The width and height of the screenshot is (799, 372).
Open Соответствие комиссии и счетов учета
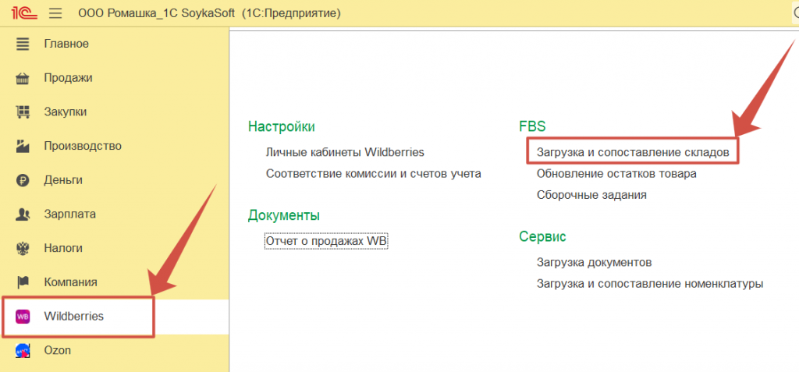tap(373, 174)
